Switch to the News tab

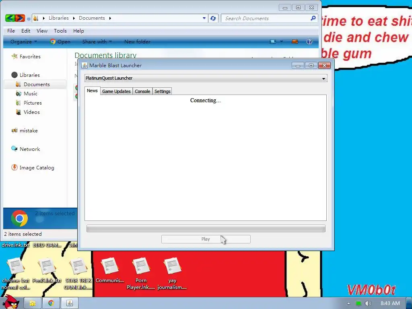tap(92, 91)
